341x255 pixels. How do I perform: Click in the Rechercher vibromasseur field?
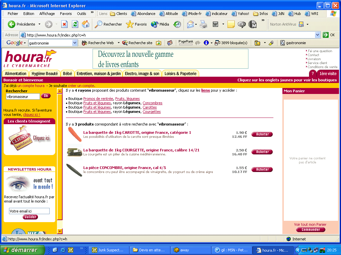pyautogui.click(x=23, y=97)
